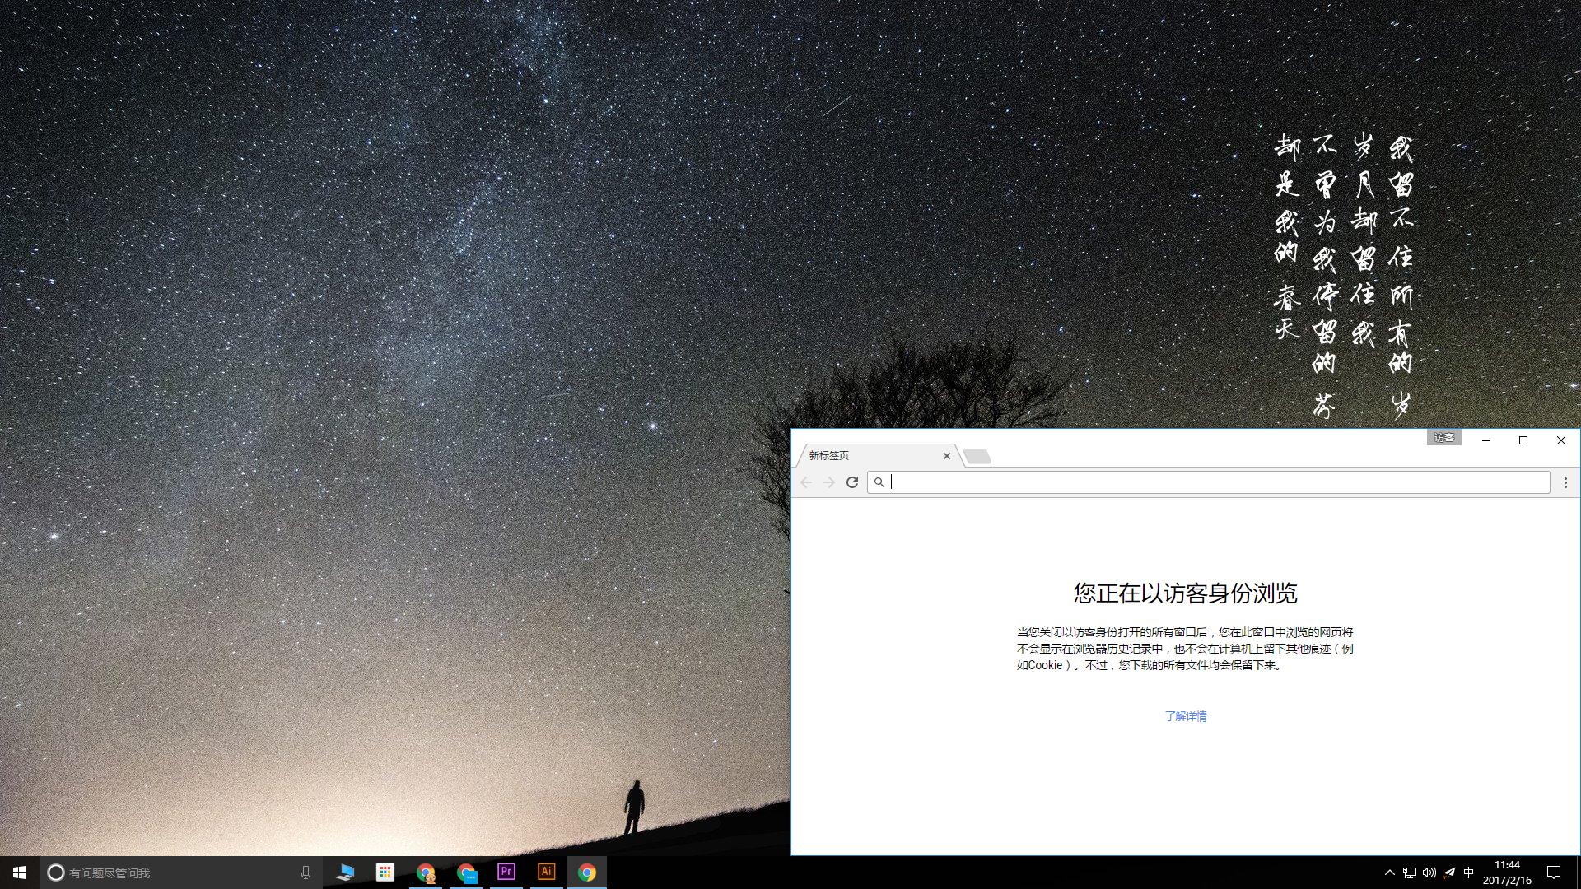Click the forward navigation arrow
The image size is (1581, 889).
pyautogui.click(x=829, y=482)
